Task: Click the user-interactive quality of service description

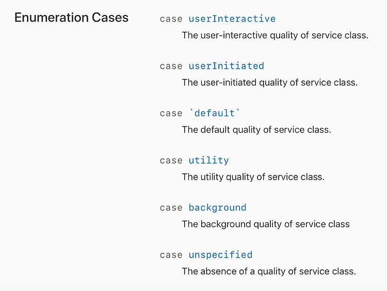Action: pos(275,35)
